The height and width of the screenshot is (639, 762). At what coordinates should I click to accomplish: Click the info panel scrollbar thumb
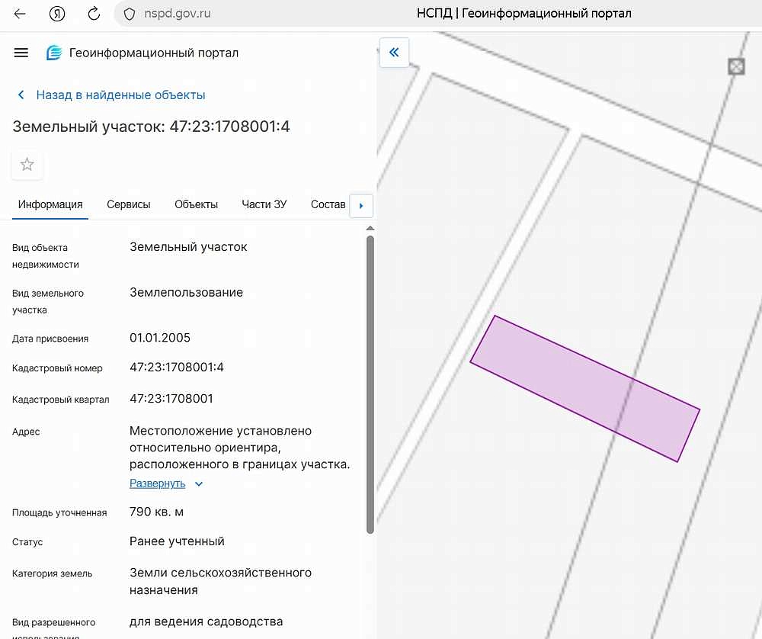pos(370,384)
